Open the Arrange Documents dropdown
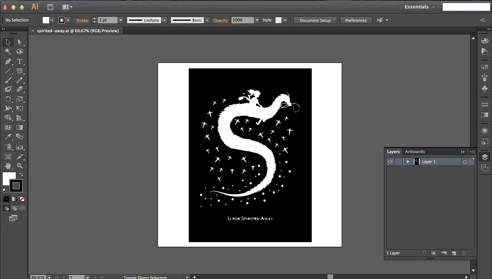The height and width of the screenshot is (279, 492). [67, 7]
